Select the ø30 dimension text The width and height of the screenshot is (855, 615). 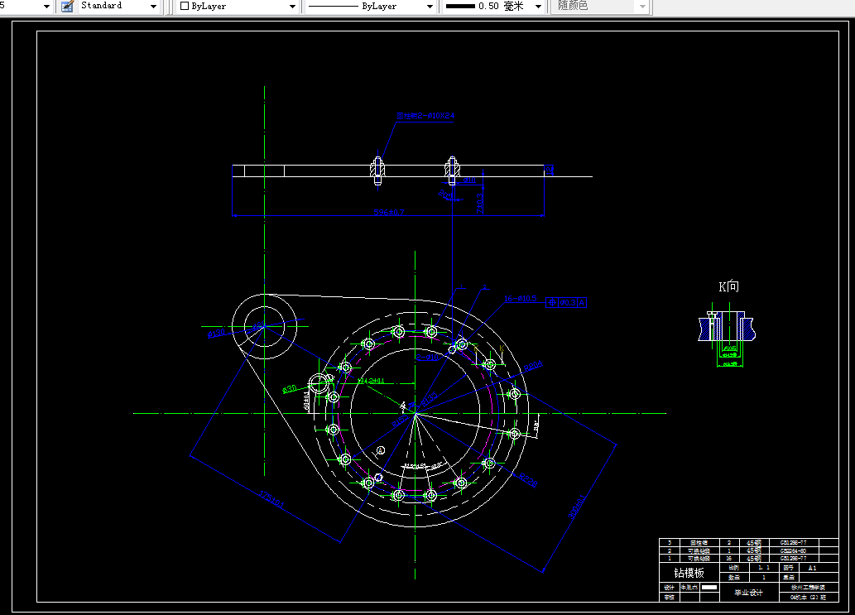(290, 389)
